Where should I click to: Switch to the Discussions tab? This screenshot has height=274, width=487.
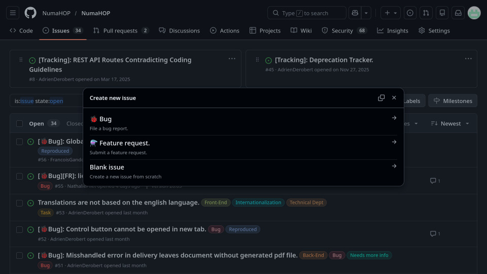click(x=180, y=30)
